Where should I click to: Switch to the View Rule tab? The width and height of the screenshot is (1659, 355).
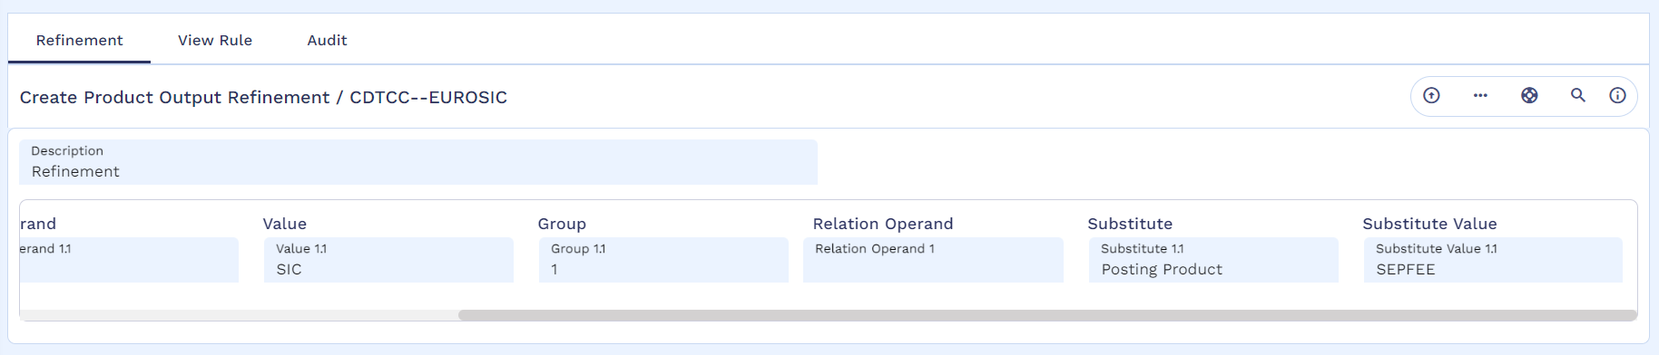pos(215,40)
